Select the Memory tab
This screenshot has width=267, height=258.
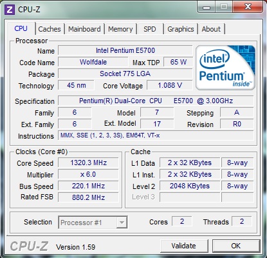pyautogui.click(x=120, y=29)
